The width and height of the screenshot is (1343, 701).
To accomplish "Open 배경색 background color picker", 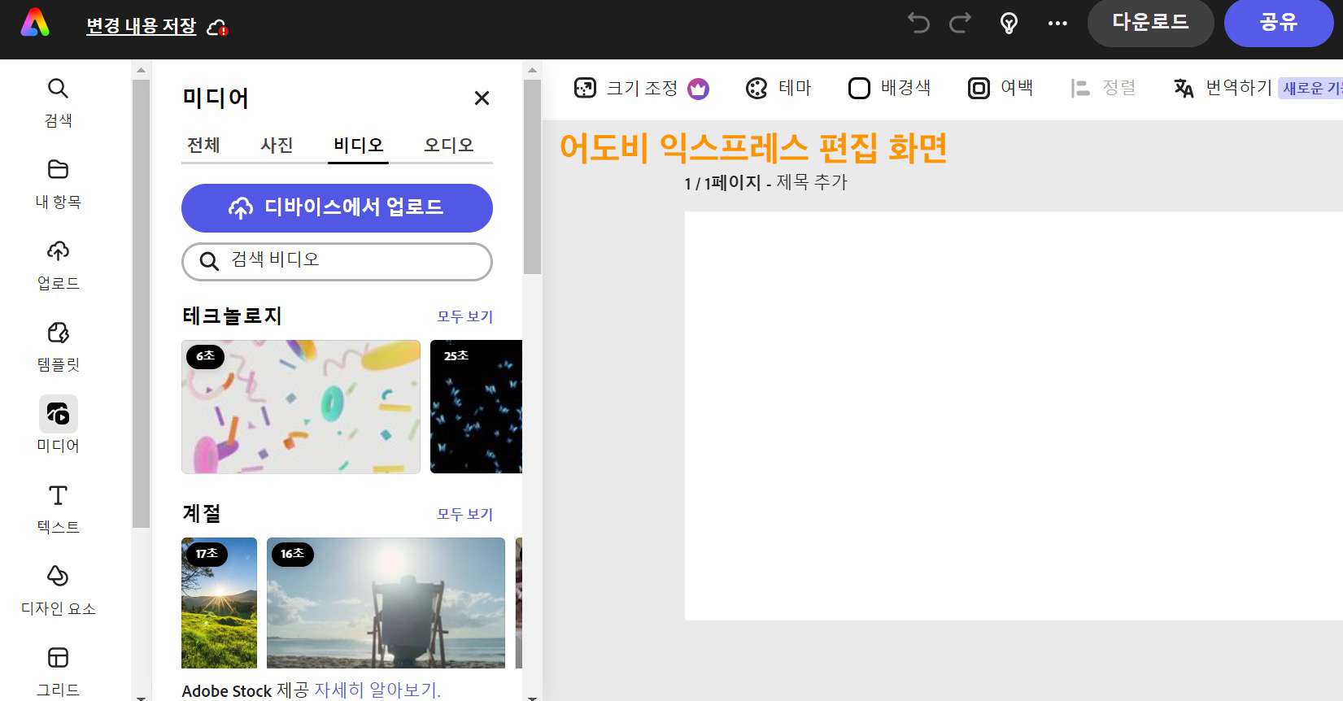I will click(889, 88).
